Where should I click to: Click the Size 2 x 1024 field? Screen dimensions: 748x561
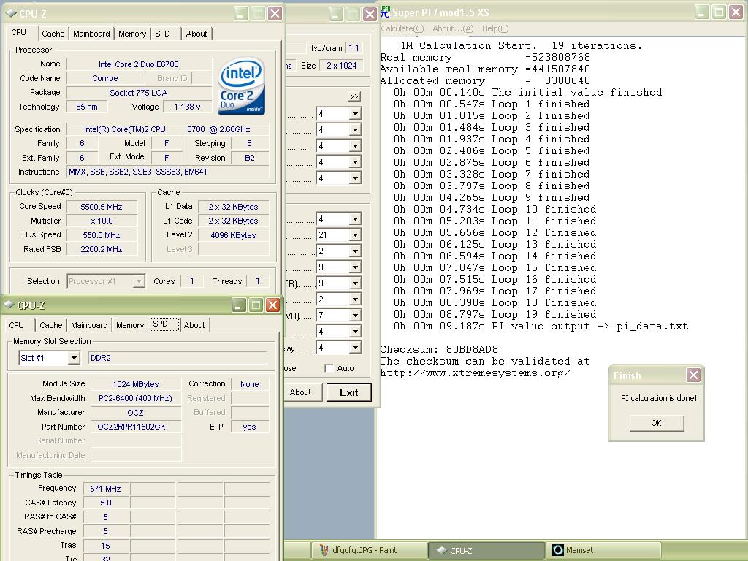coord(342,65)
